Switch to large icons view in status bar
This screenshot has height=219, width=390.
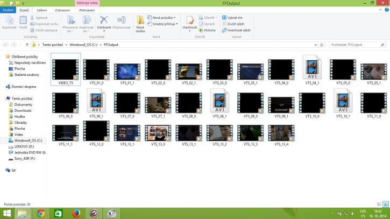click(386, 204)
